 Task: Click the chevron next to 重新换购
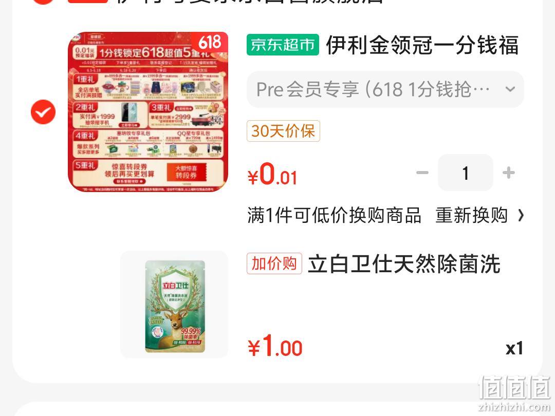tap(520, 215)
